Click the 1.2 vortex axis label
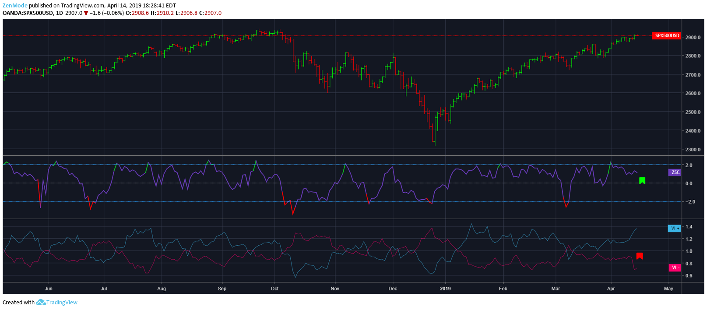Viewport: 707px width, 310px height. (x=689, y=239)
